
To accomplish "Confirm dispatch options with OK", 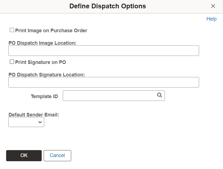I will (x=24, y=155).
